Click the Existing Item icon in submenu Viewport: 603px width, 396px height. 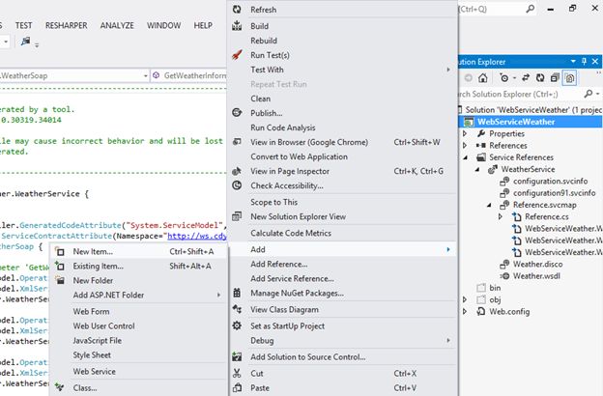tap(60, 266)
